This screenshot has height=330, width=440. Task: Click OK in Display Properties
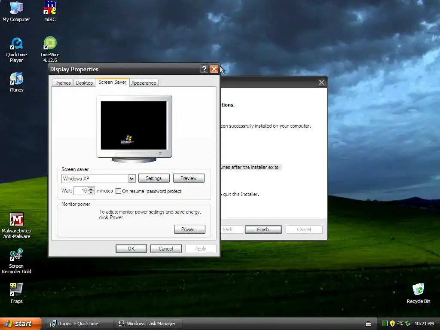131,249
